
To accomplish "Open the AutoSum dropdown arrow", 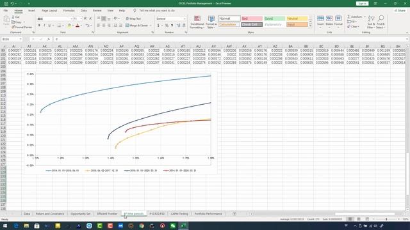I will (x=365, y=17).
